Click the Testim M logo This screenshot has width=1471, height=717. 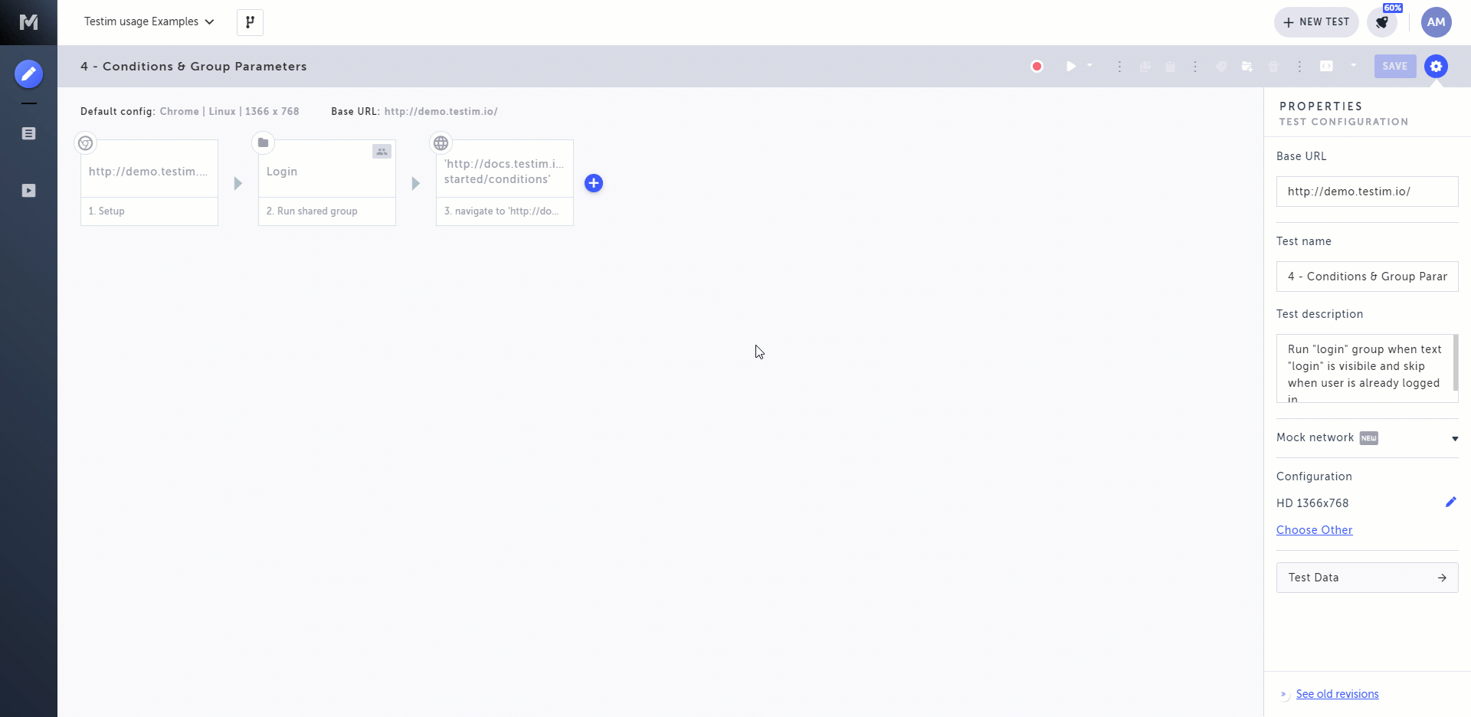(x=28, y=22)
